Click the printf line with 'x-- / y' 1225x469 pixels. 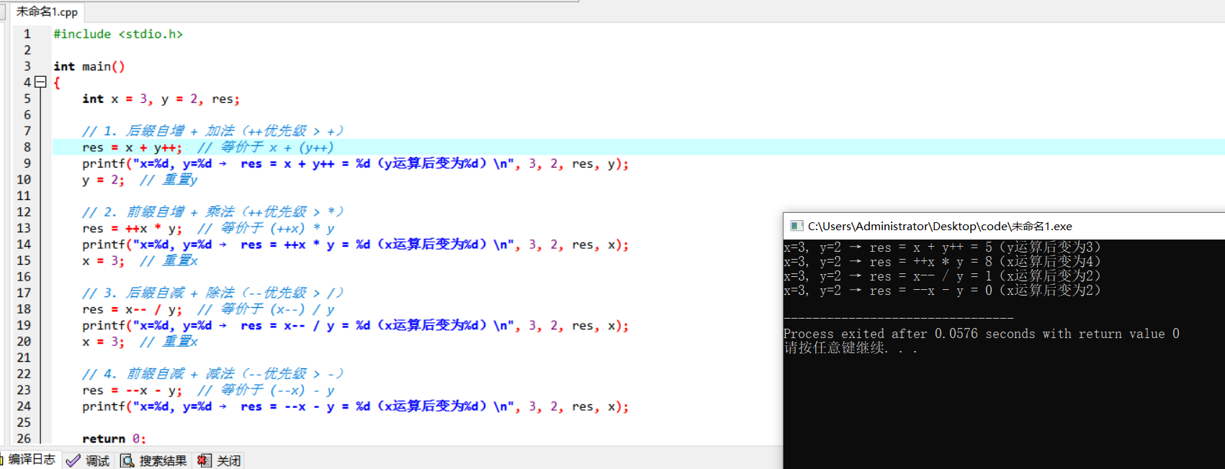pos(355,326)
